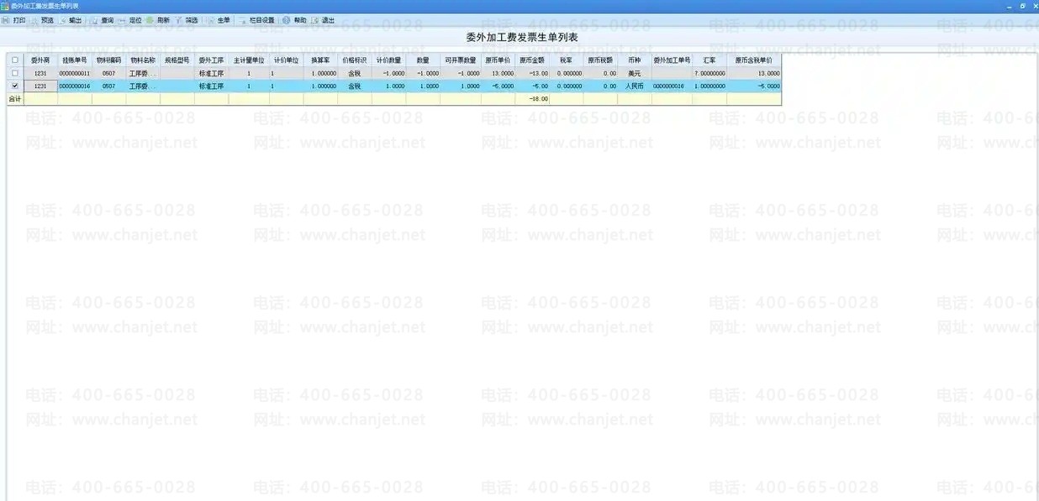1039x501 pixels.
Task: Click the 计价单位 column header
Action: pyautogui.click(x=287, y=60)
